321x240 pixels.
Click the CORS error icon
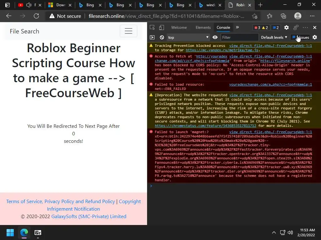[151, 56]
